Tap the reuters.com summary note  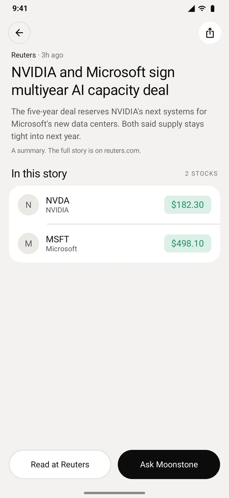click(76, 150)
